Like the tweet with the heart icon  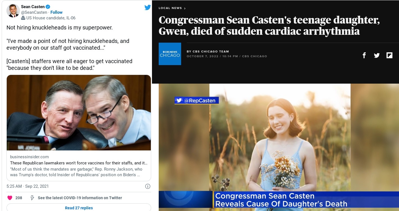coord(10,198)
